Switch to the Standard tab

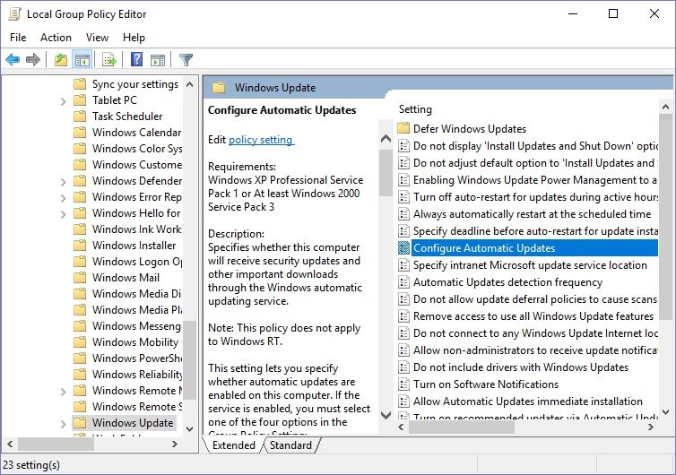coord(290,445)
